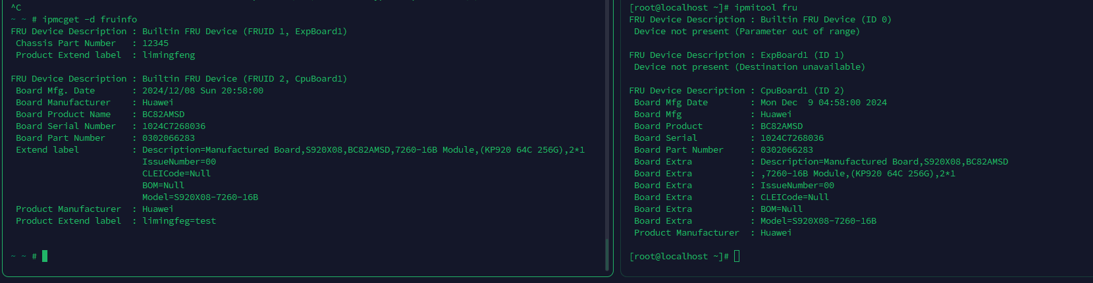Click 'Mon Dec 9 04:58:00 2024' date text

point(824,102)
